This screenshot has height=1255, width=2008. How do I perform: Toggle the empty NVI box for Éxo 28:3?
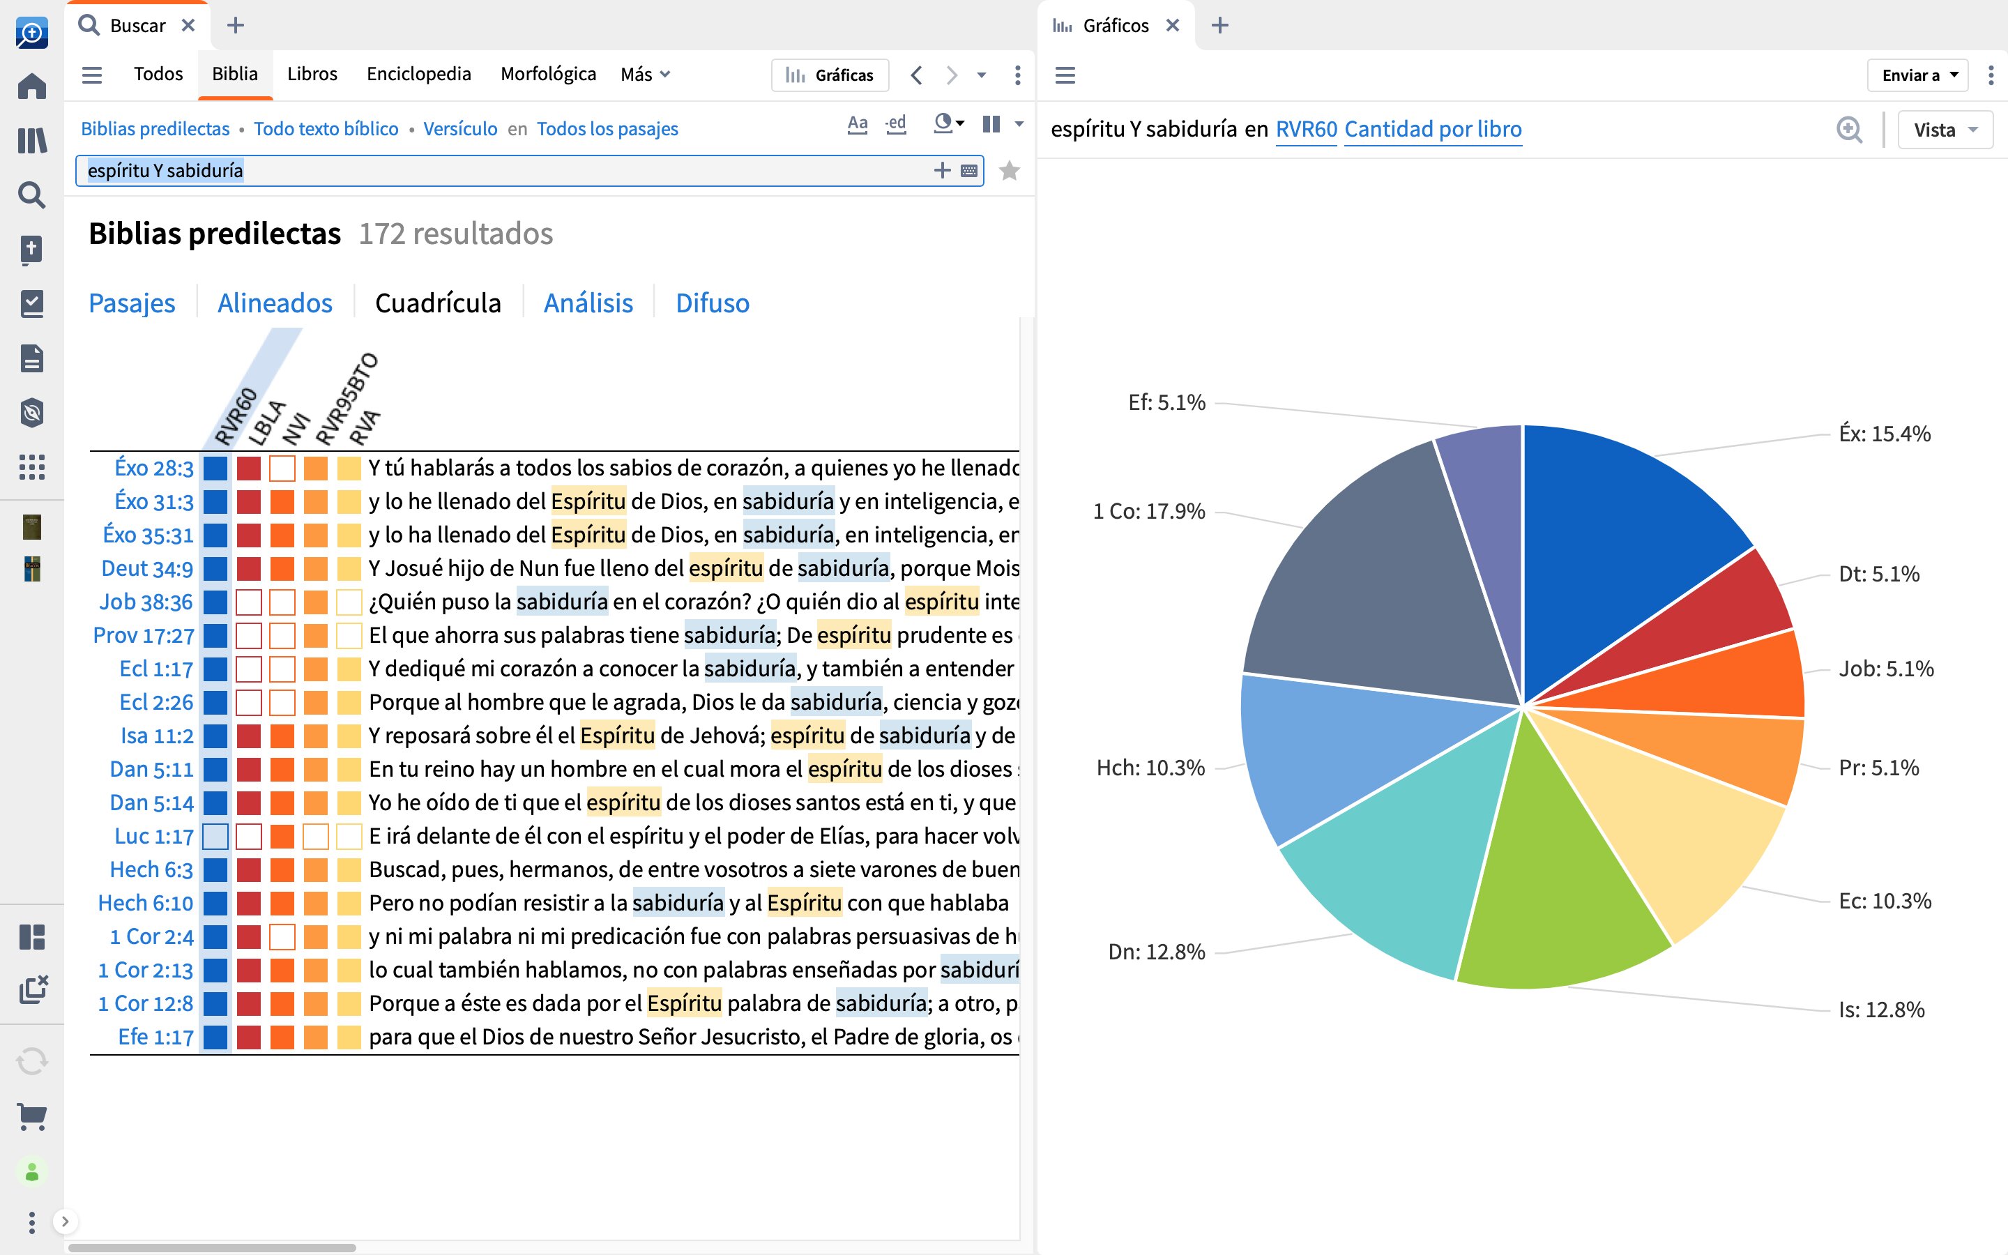(282, 468)
